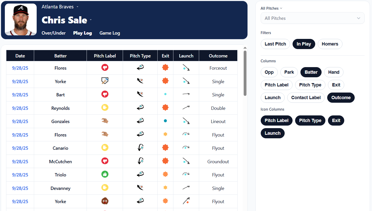This screenshot has width=372, height=211.
Task: Open the Chris Sale player dropdown
Action: point(91,20)
